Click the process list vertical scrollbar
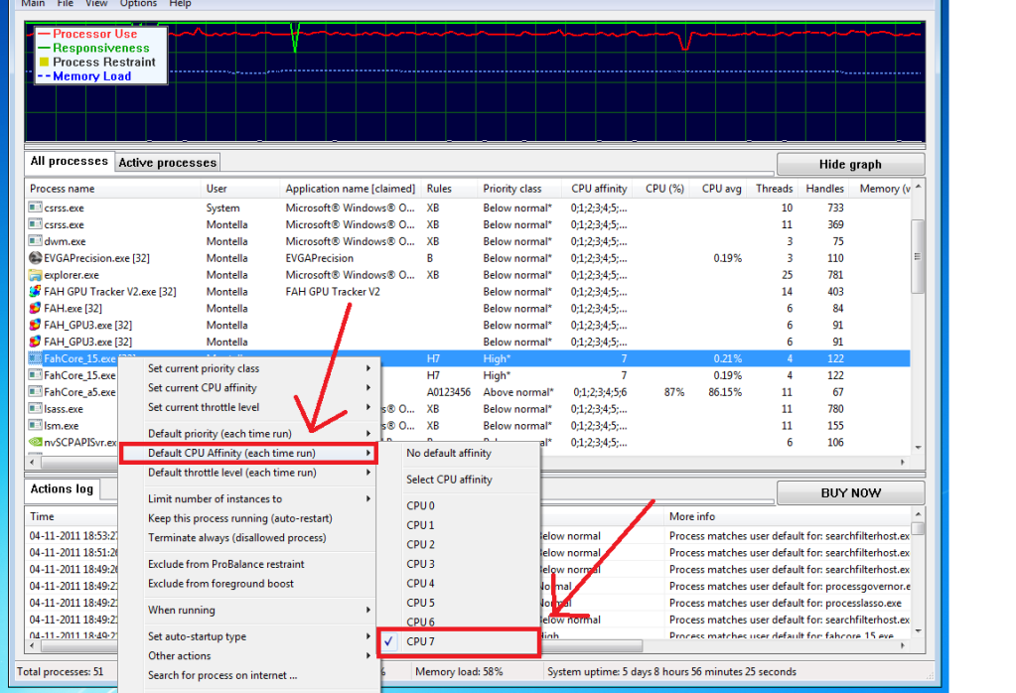The height and width of the screenshot is (693, 1016). pos(919,298)
